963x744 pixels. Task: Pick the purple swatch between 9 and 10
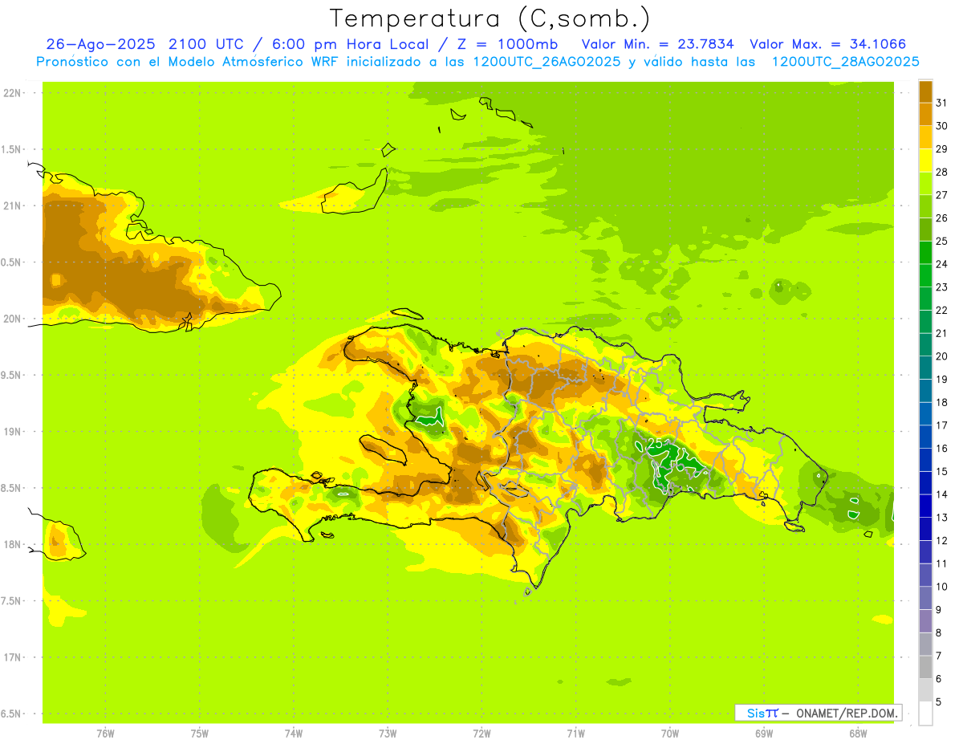pos(925,598)
